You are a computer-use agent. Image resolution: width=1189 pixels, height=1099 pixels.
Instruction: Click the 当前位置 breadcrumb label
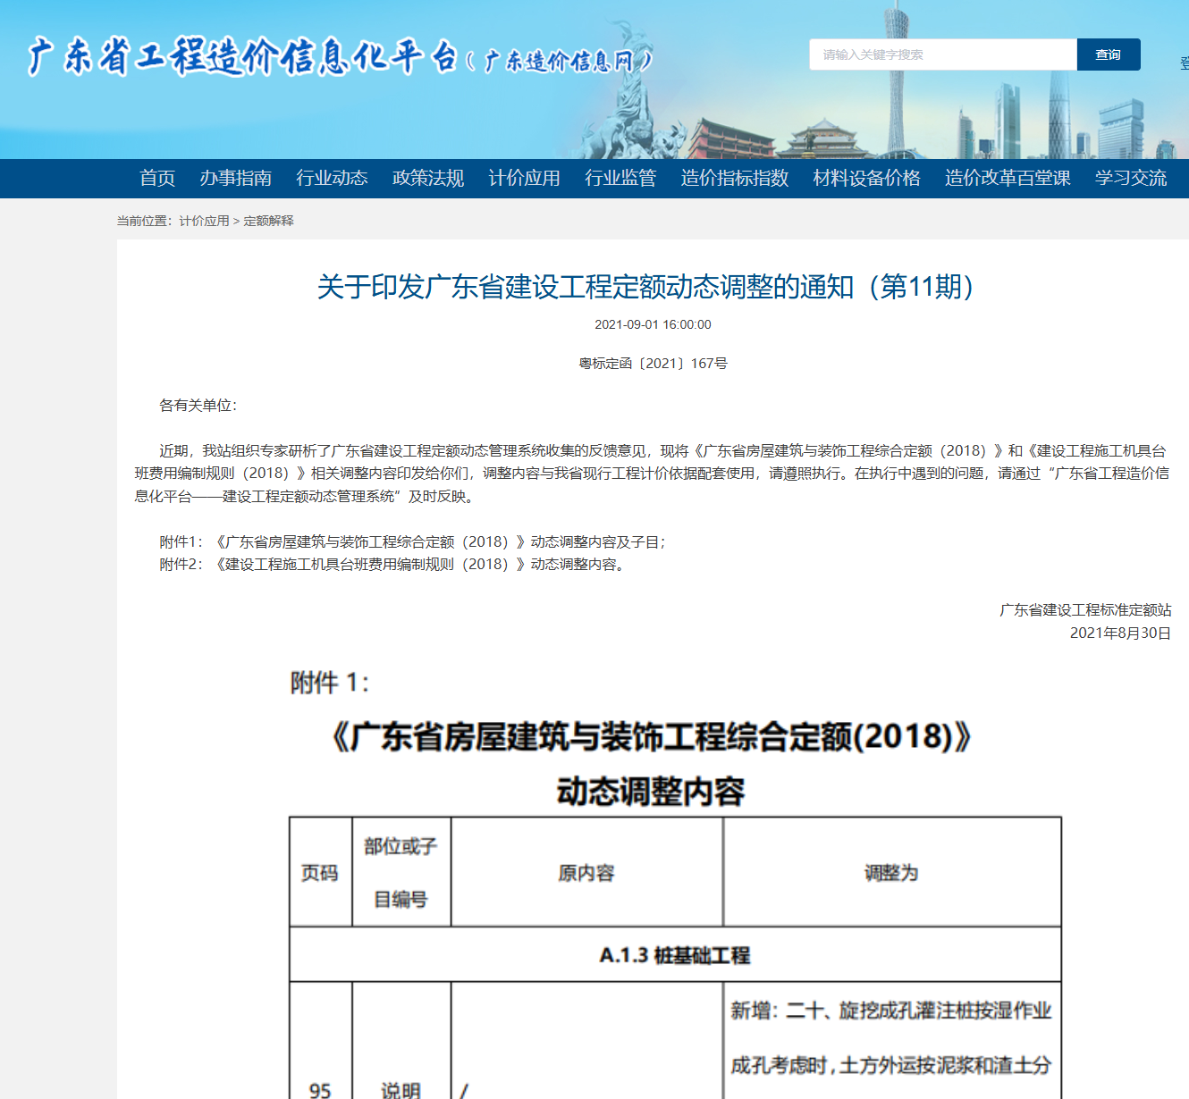point(144,221)
